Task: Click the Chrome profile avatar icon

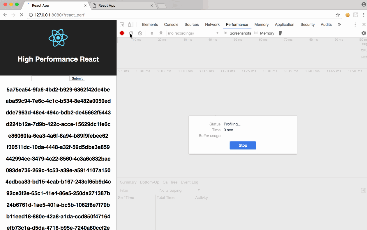Action: [363, 4]
